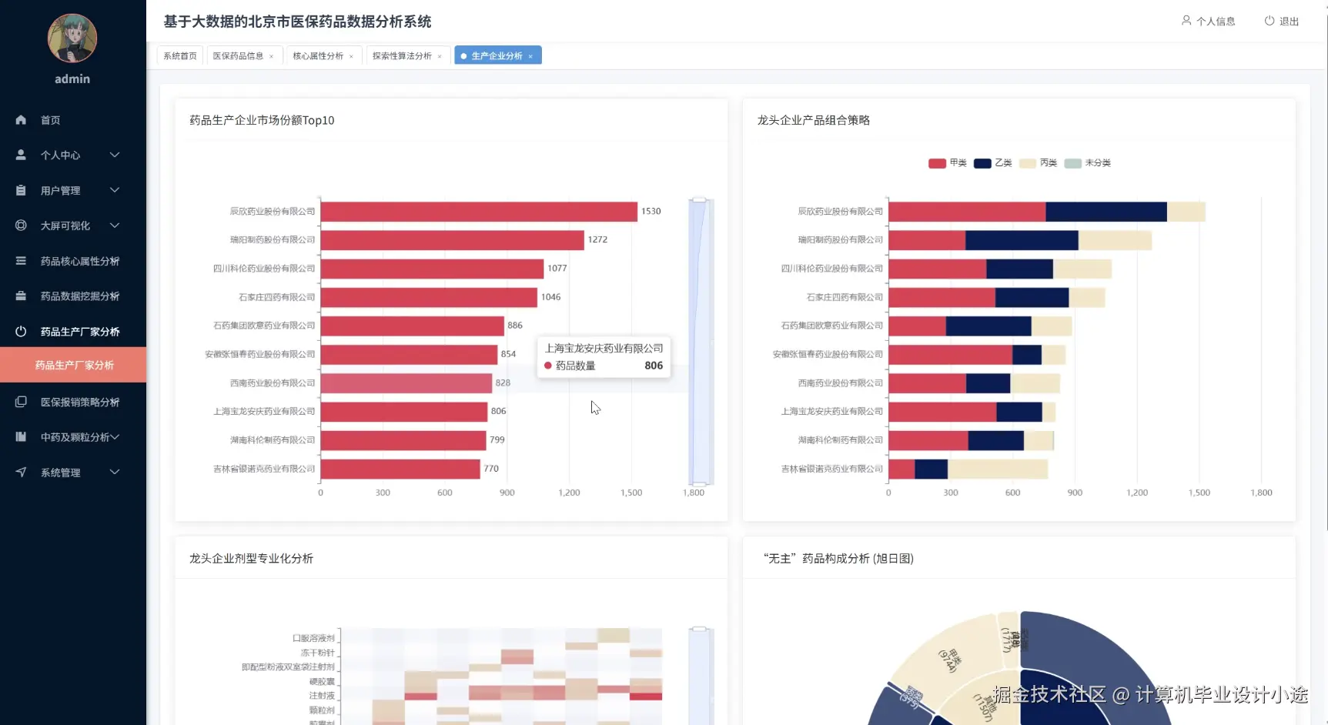The width and height of the screenshot is (1328, 725).
Task: Open the 药品数据挖掘分析 sidebar menu
Action: 73,296
